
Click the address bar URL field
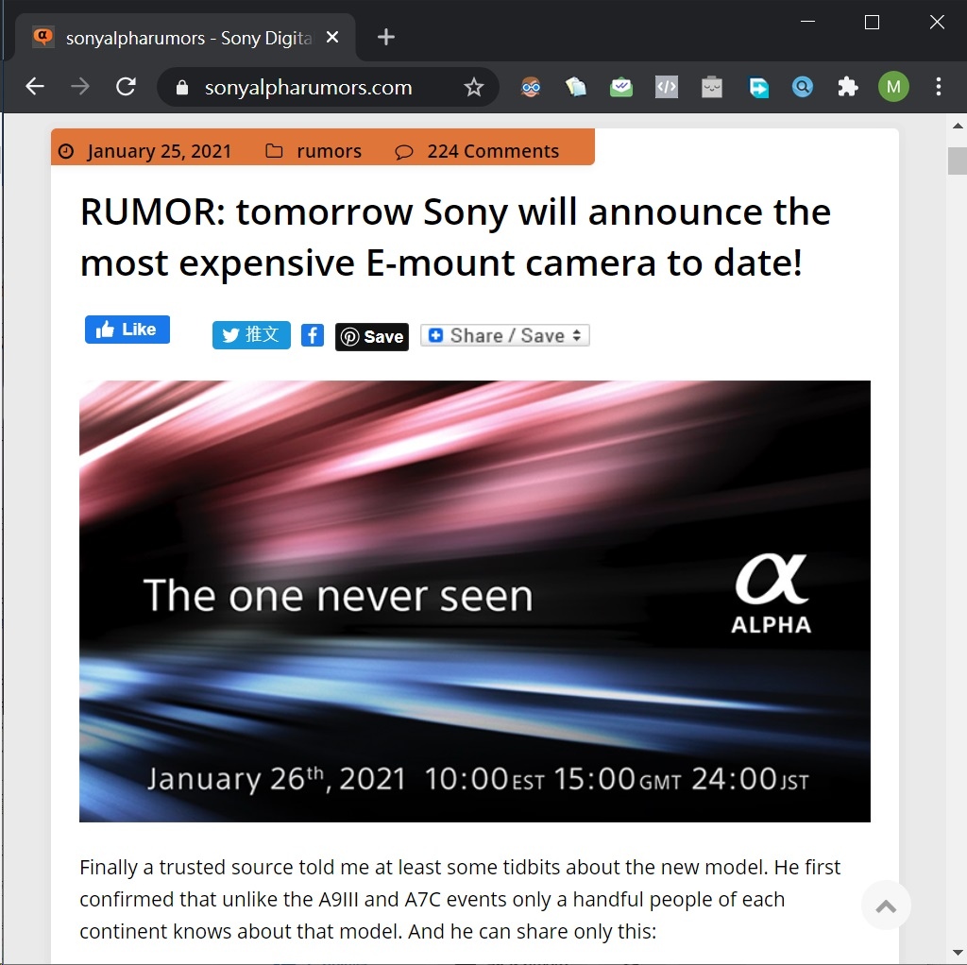point(309,88)
